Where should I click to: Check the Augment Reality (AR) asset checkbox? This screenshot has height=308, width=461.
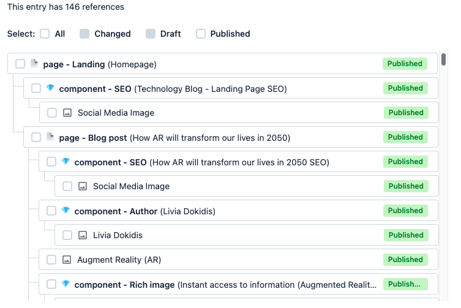[x=51, y=260]
